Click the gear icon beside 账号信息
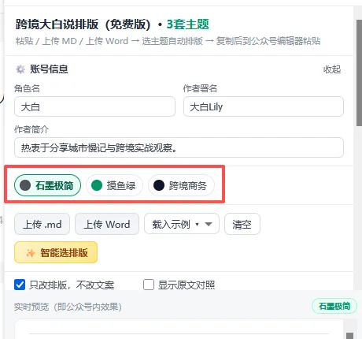362x339 pixels. click(x=20, y=69)
